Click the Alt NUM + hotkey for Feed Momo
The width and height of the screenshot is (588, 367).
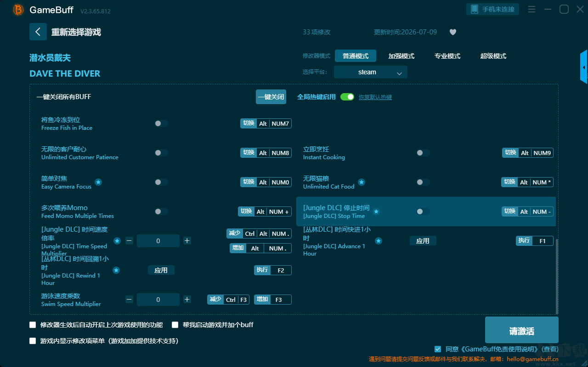point(265,211)
